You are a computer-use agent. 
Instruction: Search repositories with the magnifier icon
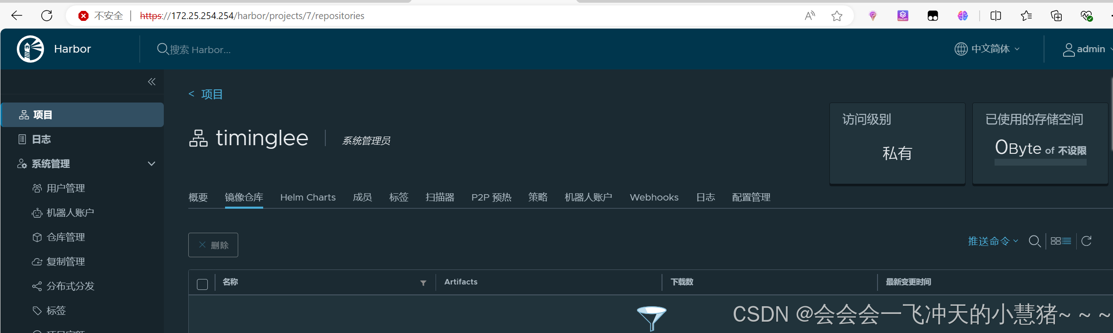[1035, 241]
